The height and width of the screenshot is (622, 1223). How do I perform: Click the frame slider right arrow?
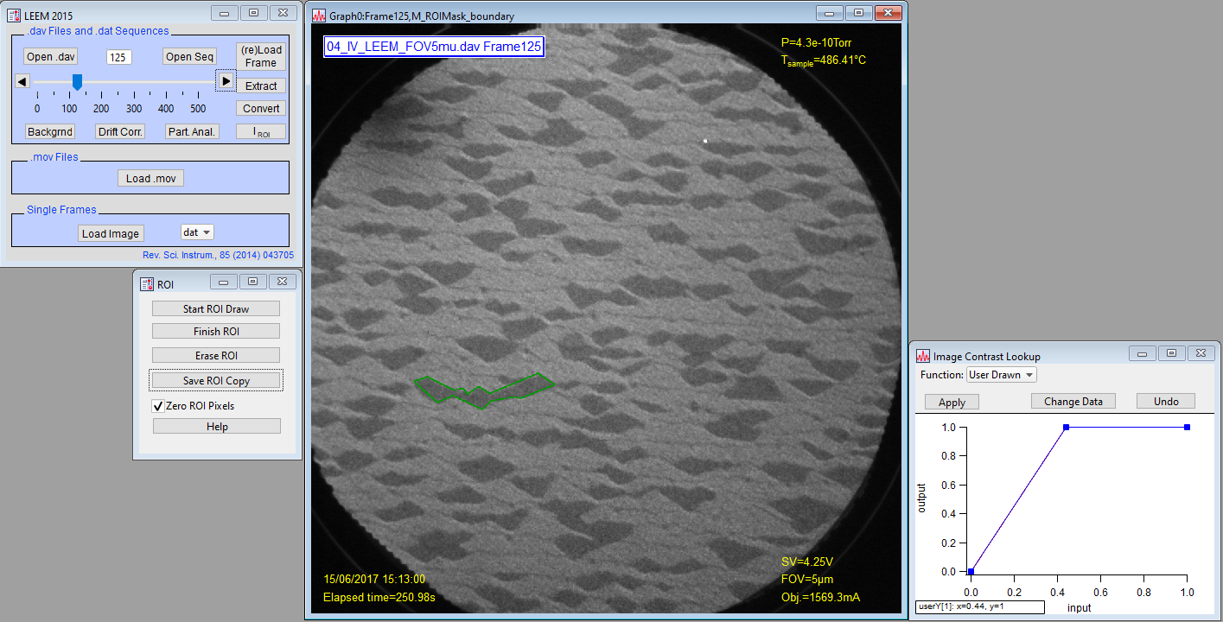(x=226, y=81)
